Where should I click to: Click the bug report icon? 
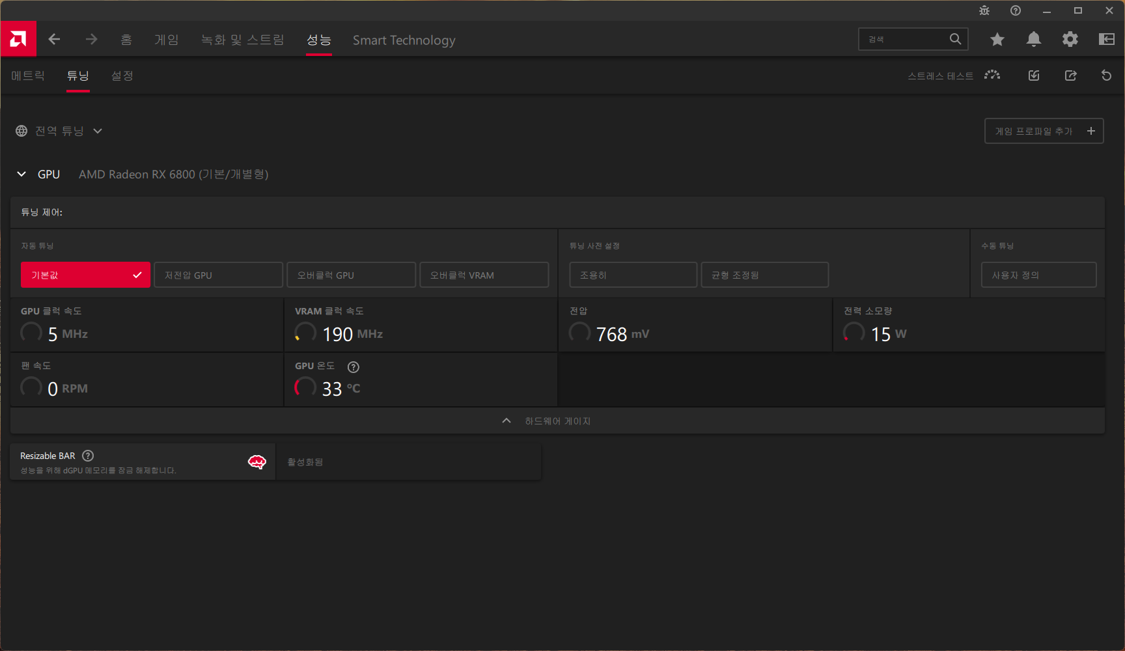coord(984,10)
